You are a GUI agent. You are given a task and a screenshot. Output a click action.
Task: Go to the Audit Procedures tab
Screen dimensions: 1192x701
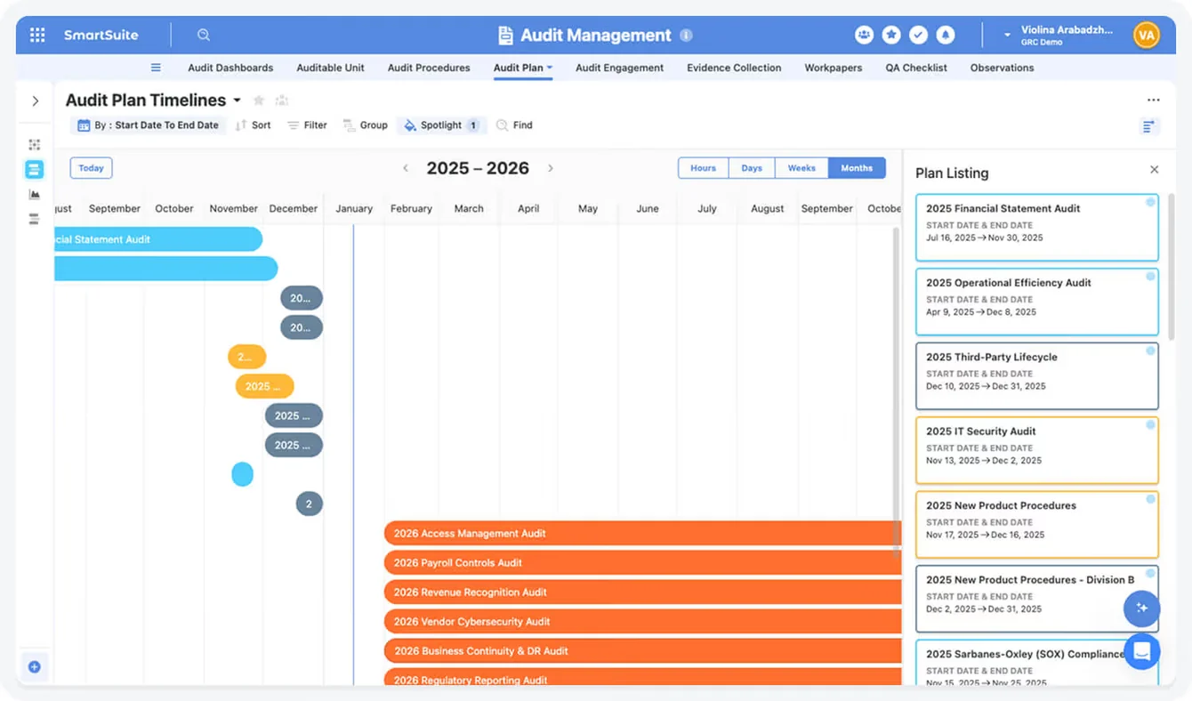pos(429,68)
